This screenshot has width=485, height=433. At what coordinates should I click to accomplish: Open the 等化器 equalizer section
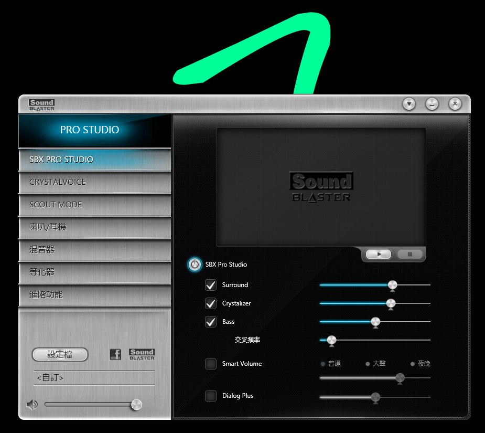coord(95,272)
